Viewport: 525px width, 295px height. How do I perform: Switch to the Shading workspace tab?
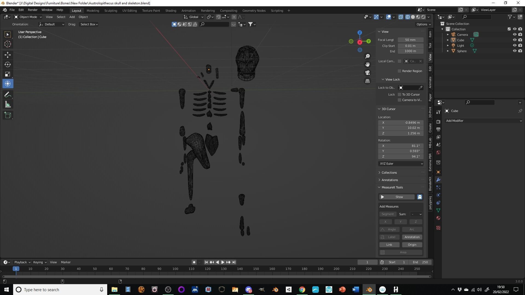click(x=170, y=10)
